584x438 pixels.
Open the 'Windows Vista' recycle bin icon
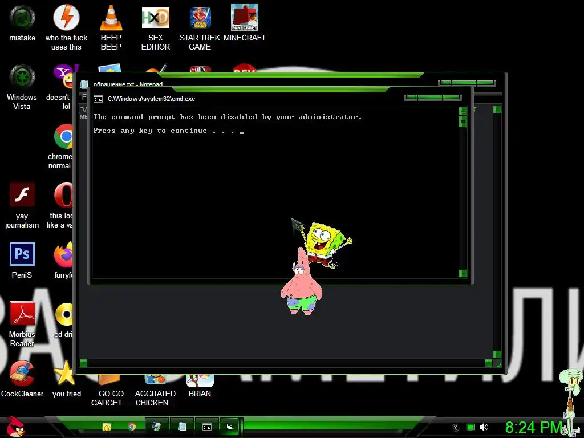coord(22,87)
